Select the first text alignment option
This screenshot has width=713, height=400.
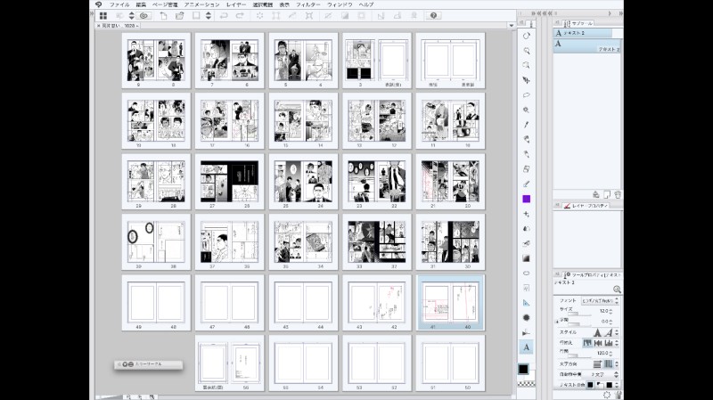(587, 343)
